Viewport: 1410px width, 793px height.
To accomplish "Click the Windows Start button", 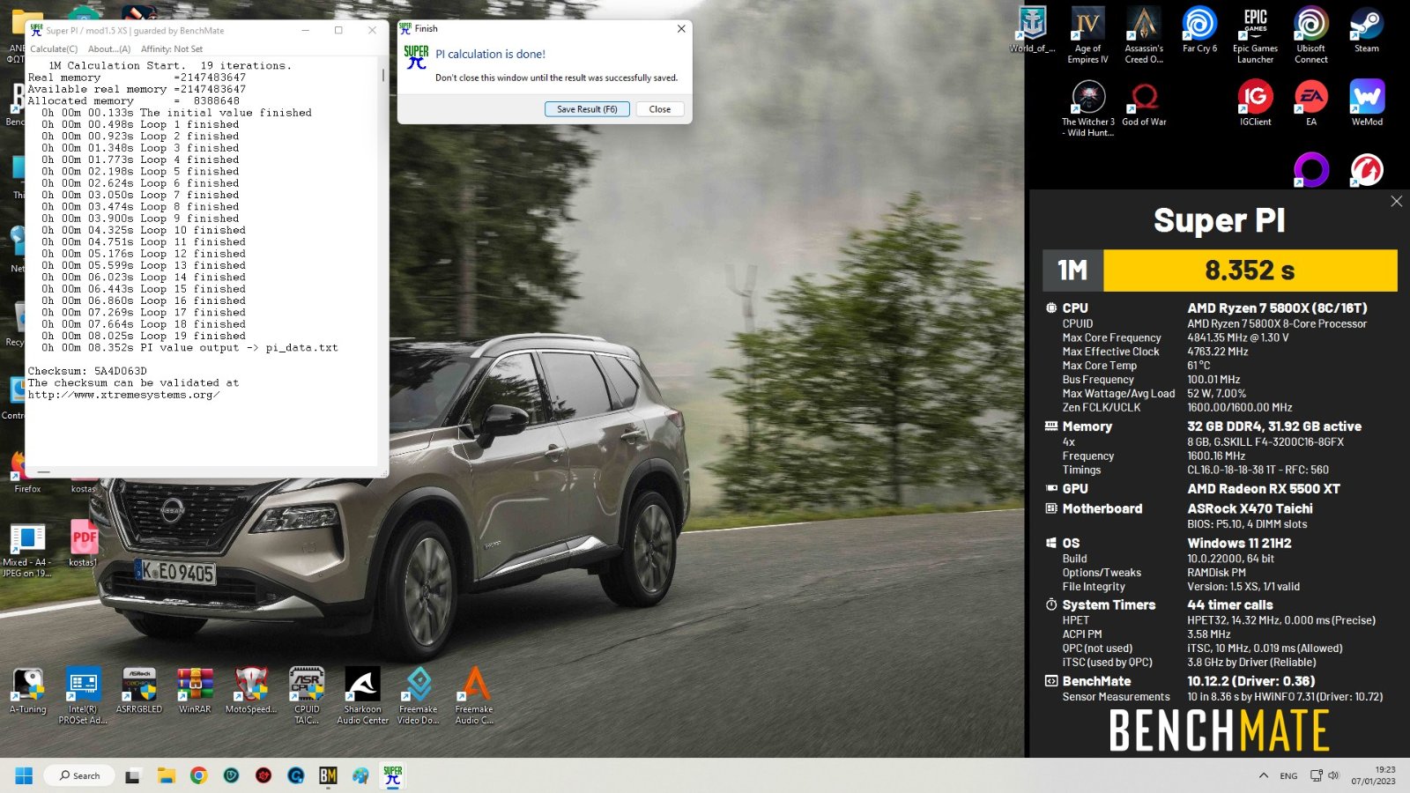I will click(24, 775).
